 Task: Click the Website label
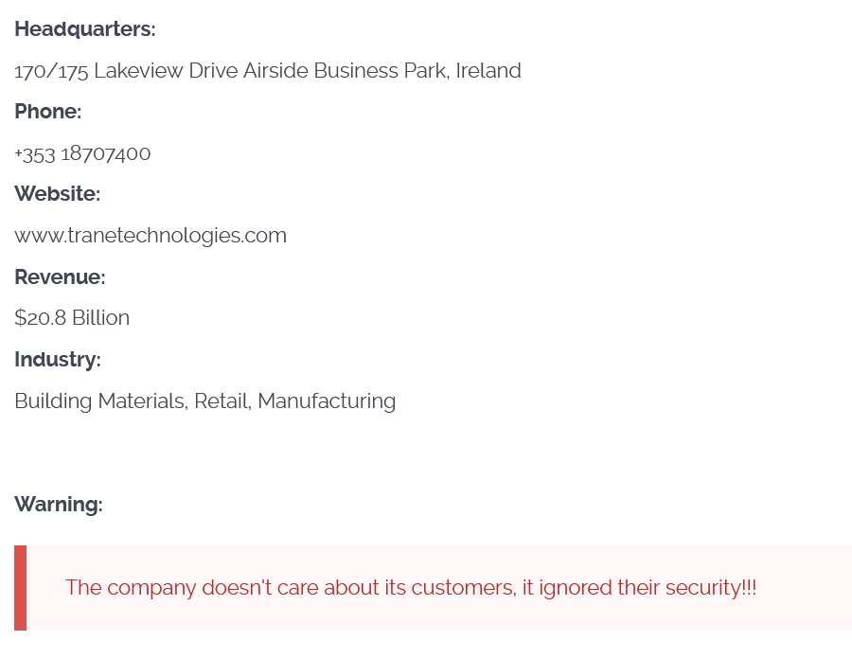click(57, 194)
